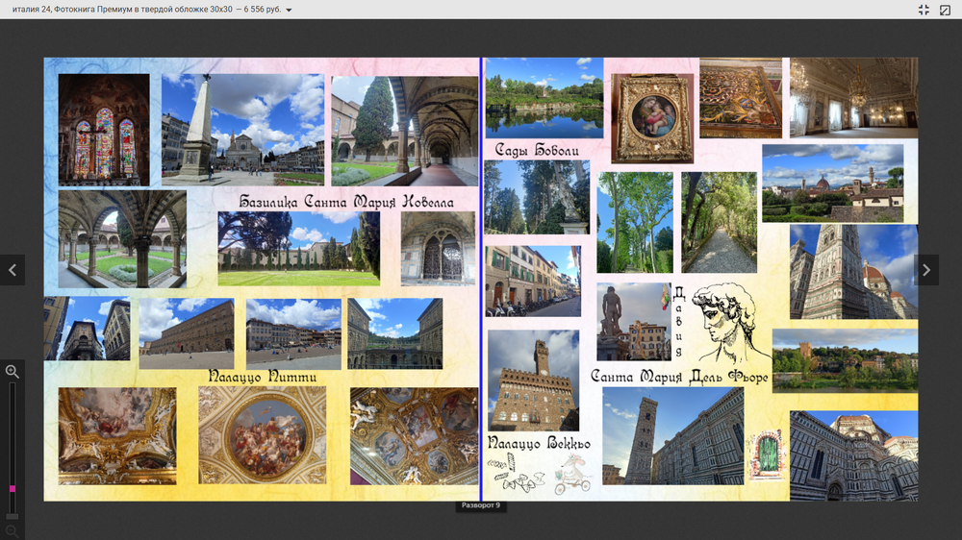962x540 pixels.
Task: Select the framed Madonna painting photo
Action: tap(651, 118)
